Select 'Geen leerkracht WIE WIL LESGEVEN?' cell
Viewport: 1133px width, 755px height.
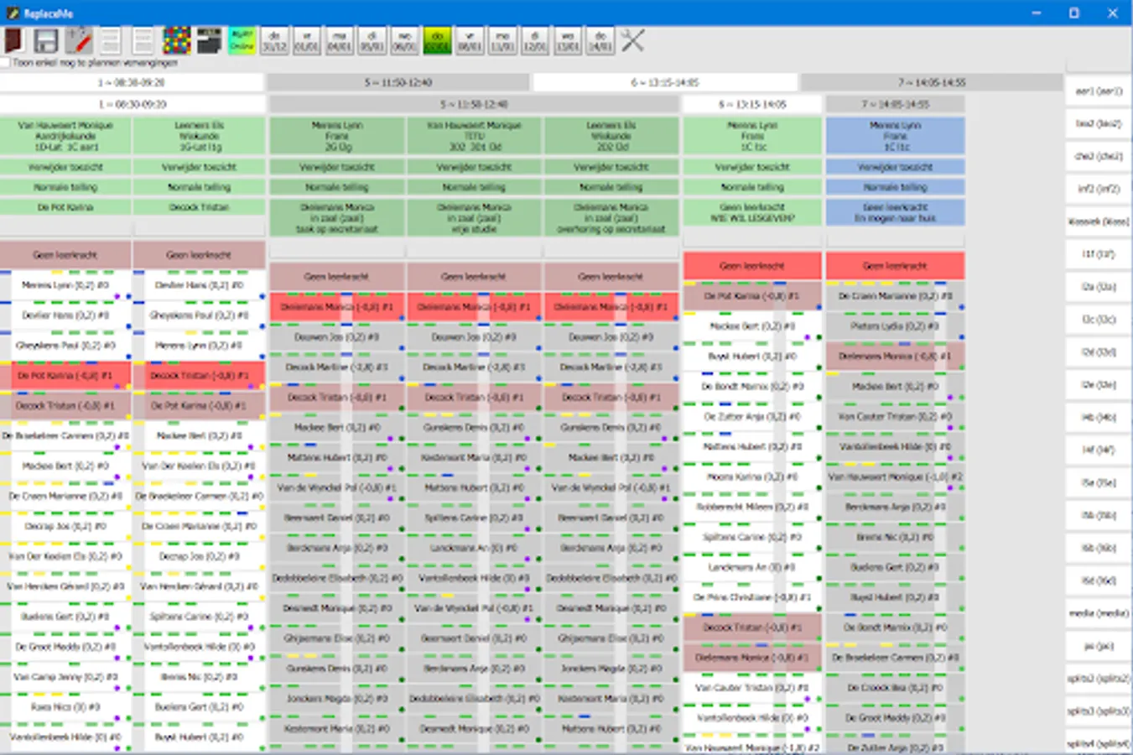[752, 212]
